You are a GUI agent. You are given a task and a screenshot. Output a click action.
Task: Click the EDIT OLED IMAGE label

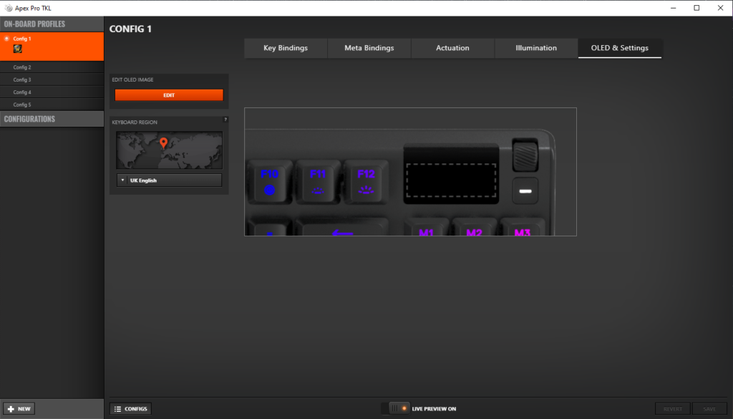[x=132, y=80]
